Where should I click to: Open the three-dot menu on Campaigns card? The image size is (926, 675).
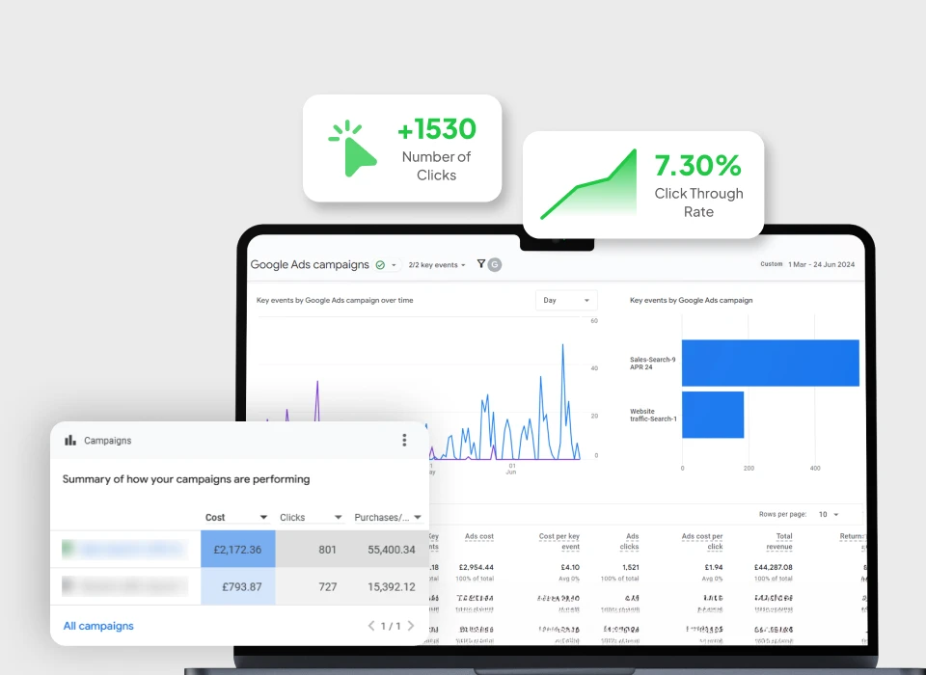(404, 440)
